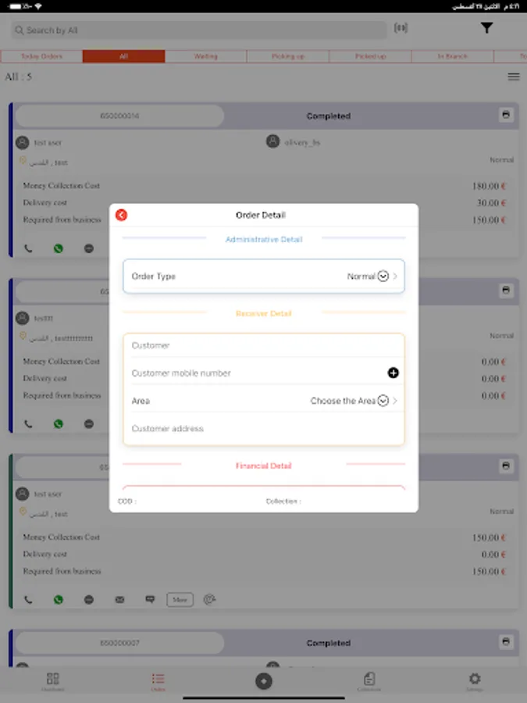Open the filter funnel icon

coord(486,28)
